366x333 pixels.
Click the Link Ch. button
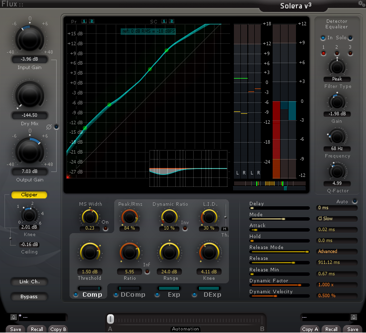click(x=29, y=282)
